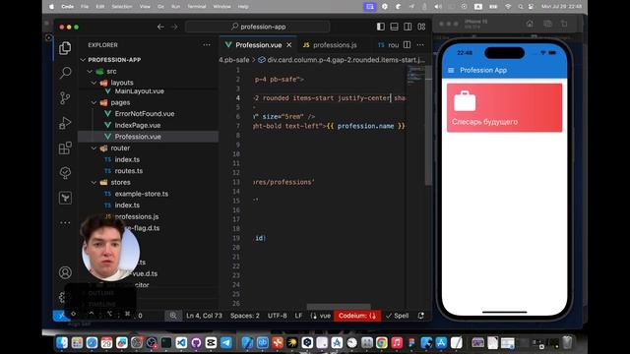
Task: Open Customize Layout icon in title bar
Action: click(421, 27)
